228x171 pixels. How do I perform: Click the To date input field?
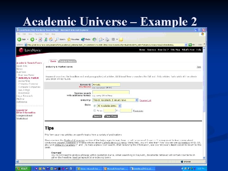[126, 111]
